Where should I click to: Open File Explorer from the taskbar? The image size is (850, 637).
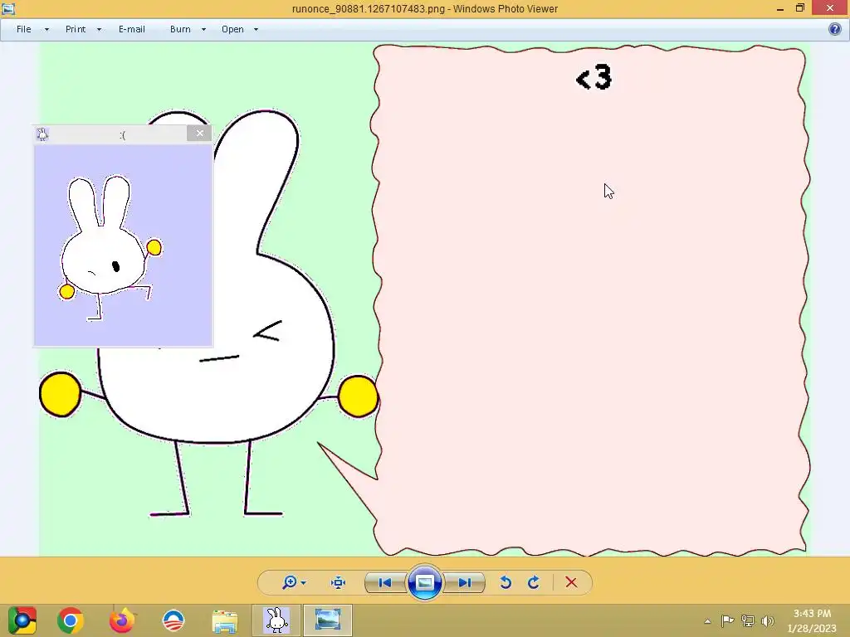click(x=225, y=621)
